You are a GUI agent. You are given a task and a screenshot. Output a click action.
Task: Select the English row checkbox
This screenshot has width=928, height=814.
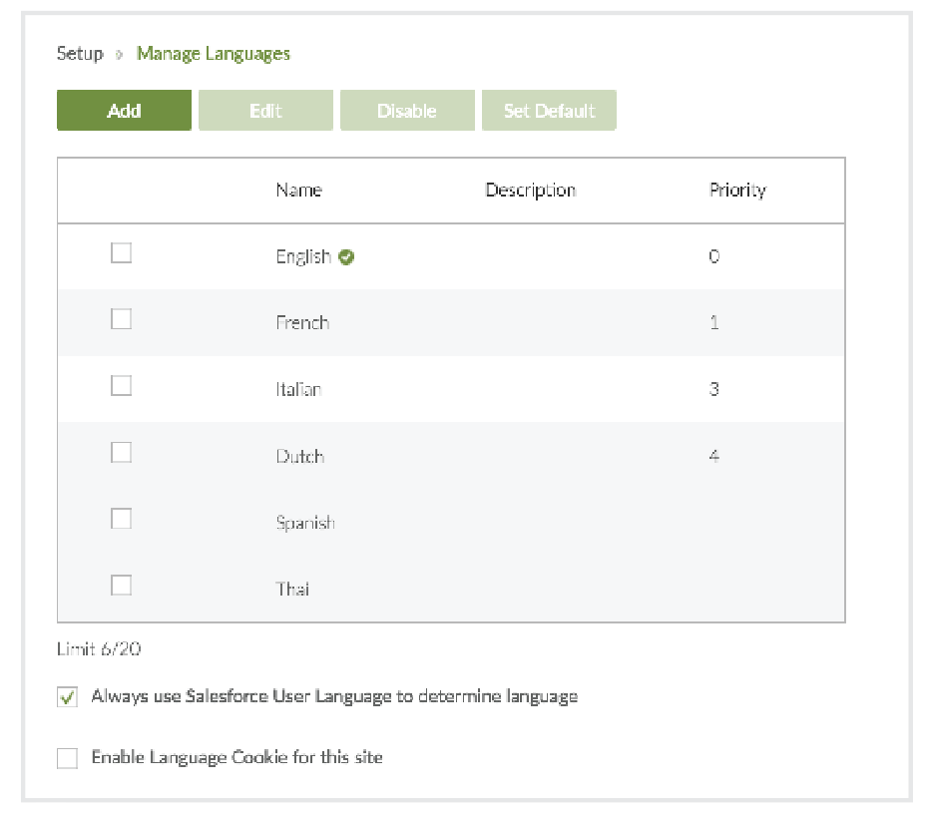[x=121, y=253]
